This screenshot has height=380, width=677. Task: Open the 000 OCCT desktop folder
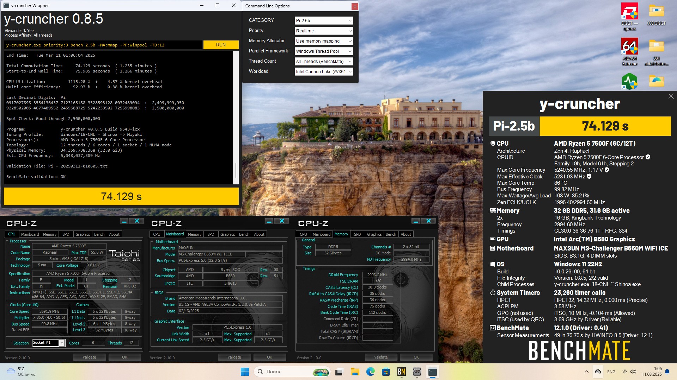click(x=656, y=14)
